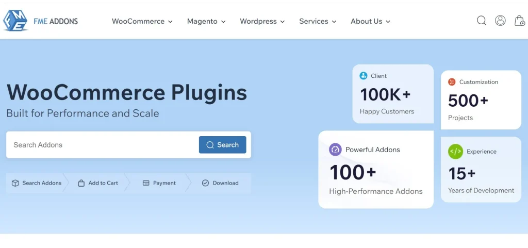This screenshot has width=528, height=248.
Task: Click the Customization sliders icon
Action: coord(452,82)
